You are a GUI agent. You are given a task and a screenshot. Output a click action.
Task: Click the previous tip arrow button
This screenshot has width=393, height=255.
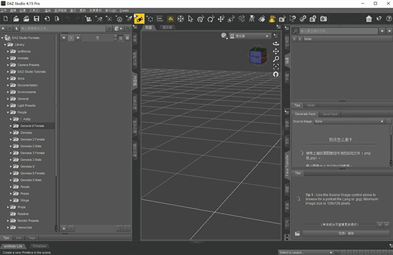[380, 224]
